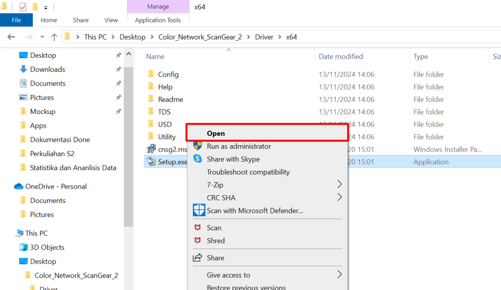Image resolution: width=501 pixels, height=290 pixels.
Task: Select the Downloads folder in Quick access
Action: click(47, 69)
